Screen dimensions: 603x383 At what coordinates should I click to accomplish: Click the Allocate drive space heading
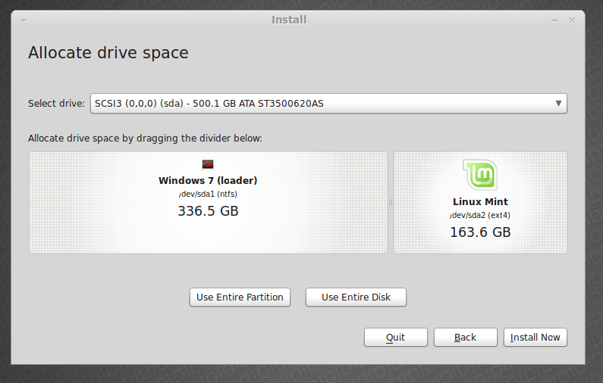pos(108,52)
